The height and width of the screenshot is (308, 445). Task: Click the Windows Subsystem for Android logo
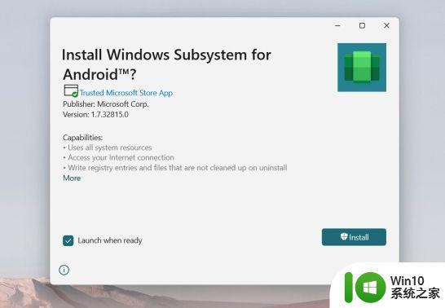point(362,68)
